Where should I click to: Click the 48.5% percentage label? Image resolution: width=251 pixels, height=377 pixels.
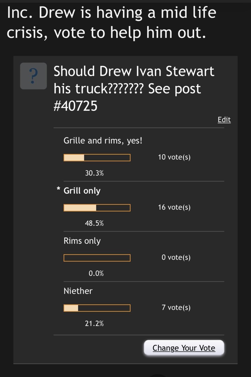pos(94,224)
